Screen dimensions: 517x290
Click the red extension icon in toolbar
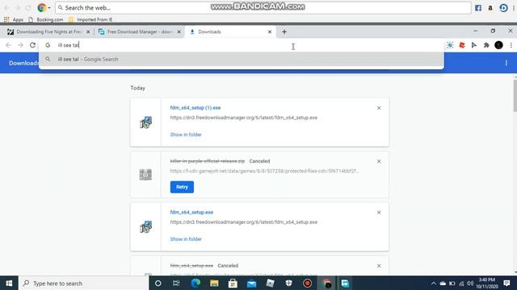click(462, 45)
